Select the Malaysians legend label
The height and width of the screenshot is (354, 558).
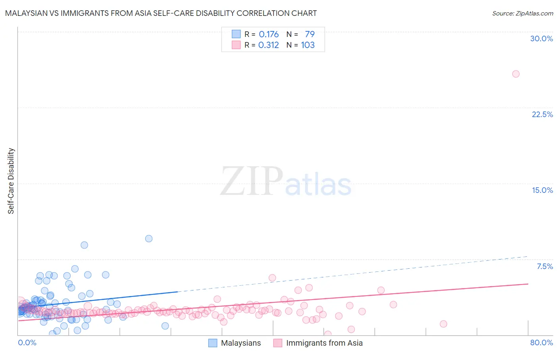241,343
